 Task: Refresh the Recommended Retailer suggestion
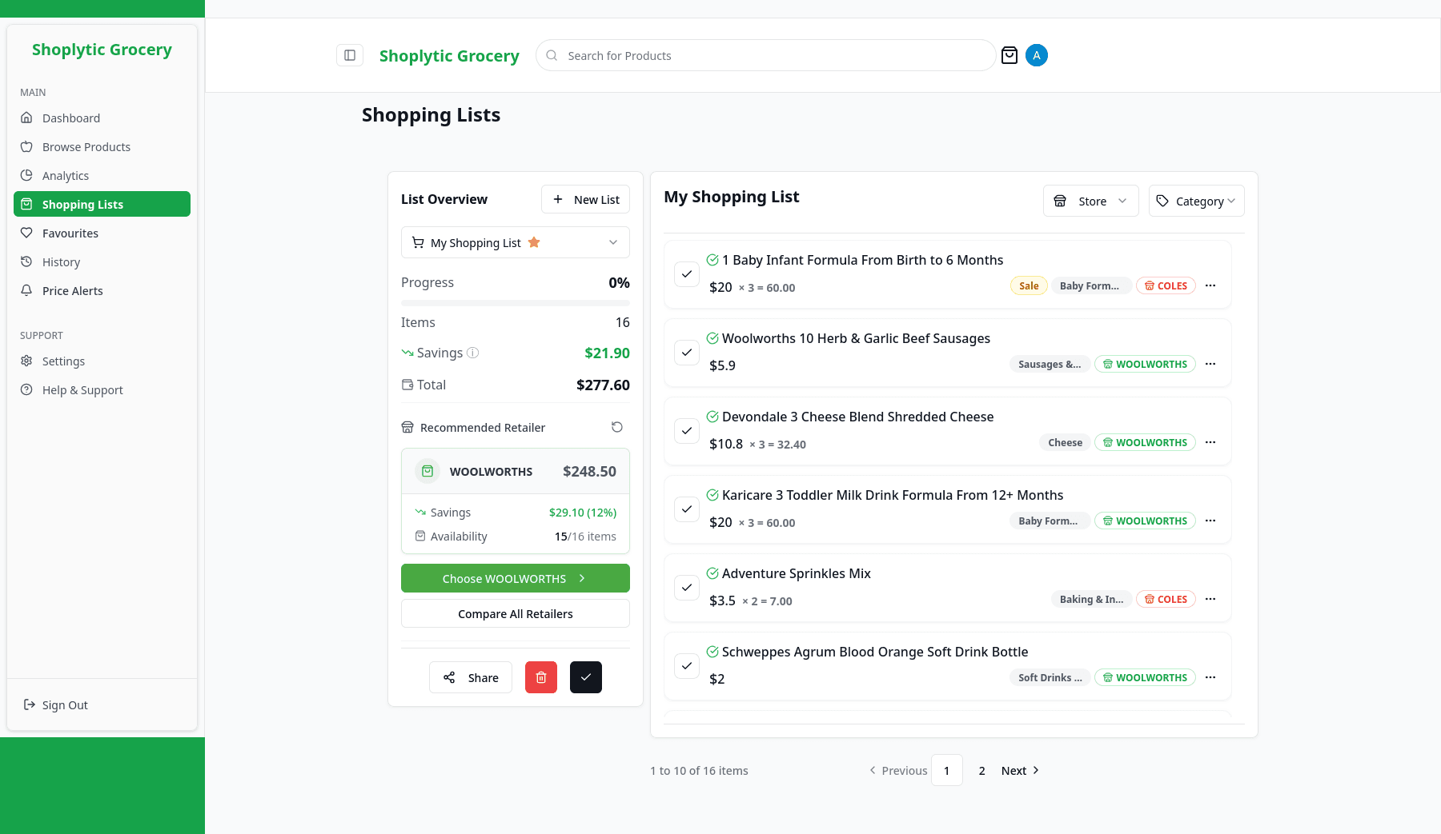[616, 427]
